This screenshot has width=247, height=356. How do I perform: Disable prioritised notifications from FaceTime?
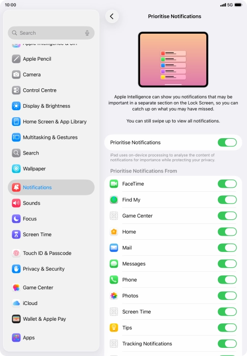pyautogui.click(x=227, y=184)
